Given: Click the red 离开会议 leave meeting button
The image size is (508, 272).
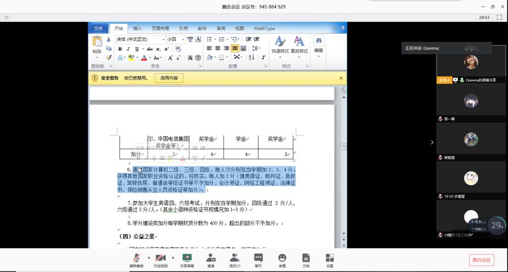Looking at the screenshot, I should (x=481, y=260).
